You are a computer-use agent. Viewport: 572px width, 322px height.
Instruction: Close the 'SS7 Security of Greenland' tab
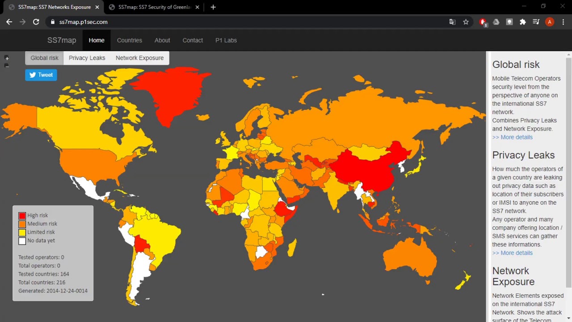197,7
